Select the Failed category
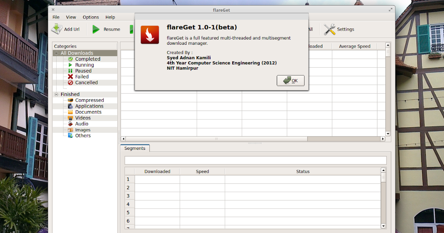 click(82, 77)
